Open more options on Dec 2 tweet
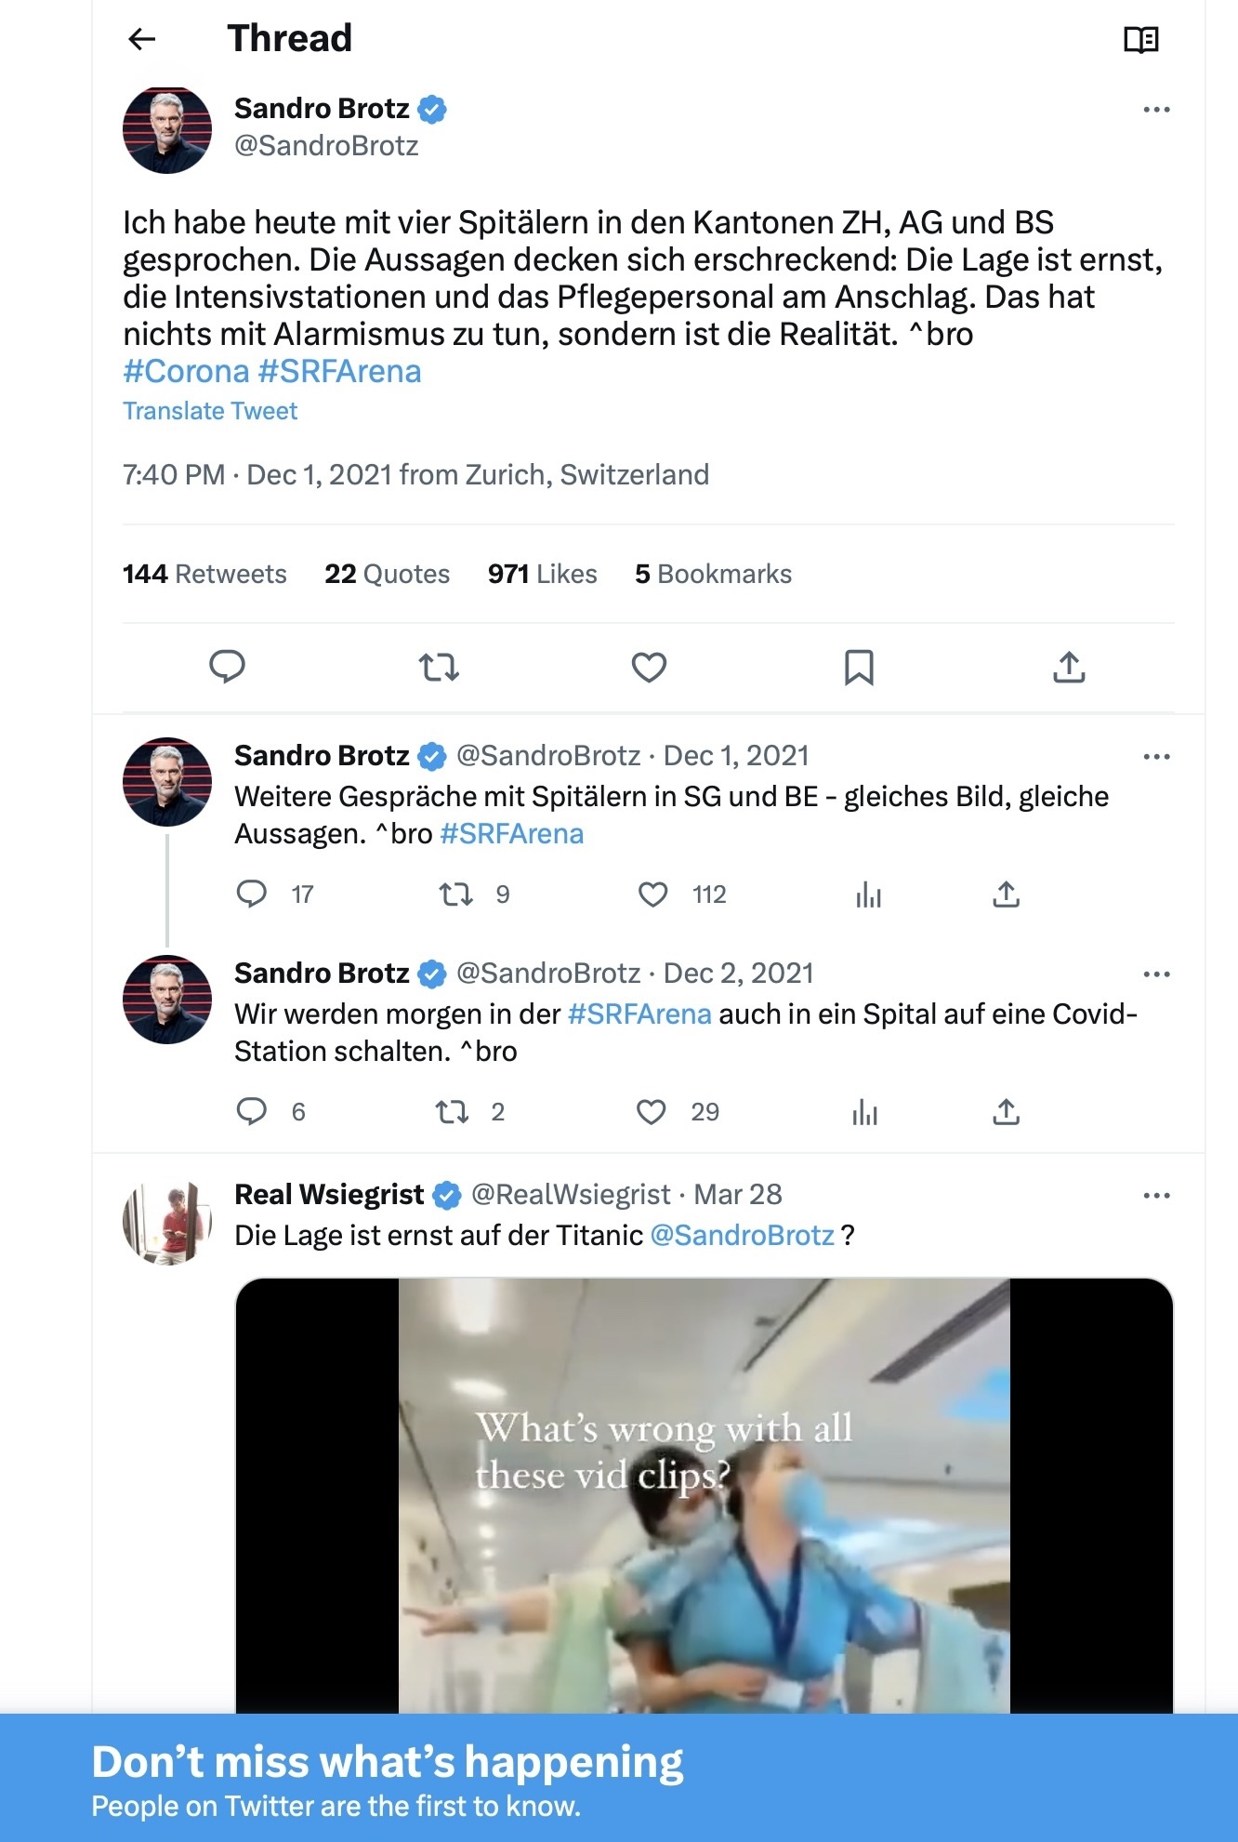This screenshot has width=1238, height=1842. coord(1156,974)
